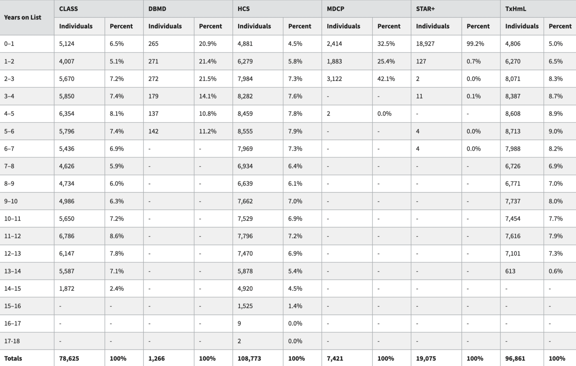This screenshot has height=366, width=576.
Task: Click the TxHmL total 96,861 cell
Action: (515, 359)
